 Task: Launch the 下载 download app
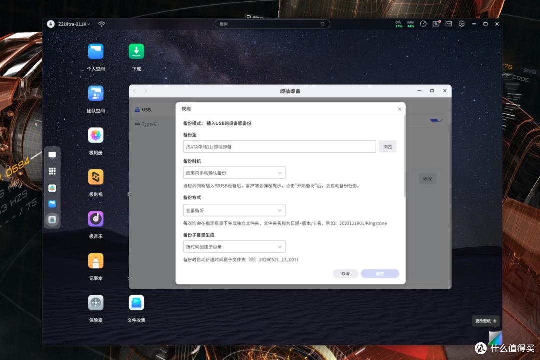point(136,52)
